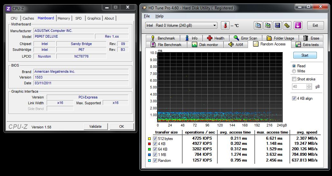332x176 pixels.
Task: Open the options wrench icon
Action: click(x=287, y=25)
